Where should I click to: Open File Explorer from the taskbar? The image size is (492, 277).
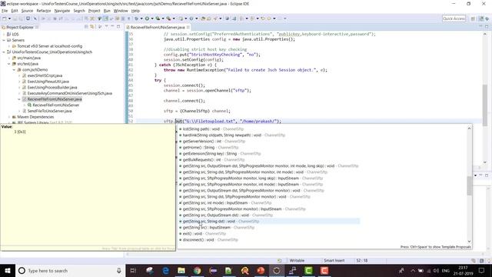pyautogui.click(x=181, y=270)
